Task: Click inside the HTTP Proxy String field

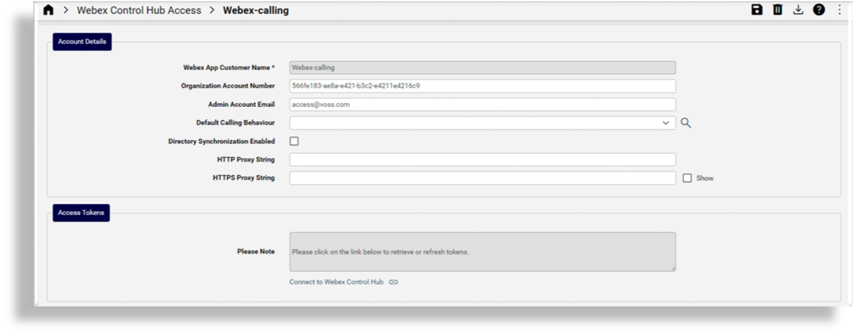Action: [483, 159]
